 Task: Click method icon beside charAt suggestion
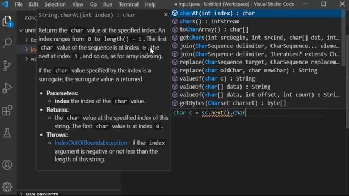[x=175, y=13]
